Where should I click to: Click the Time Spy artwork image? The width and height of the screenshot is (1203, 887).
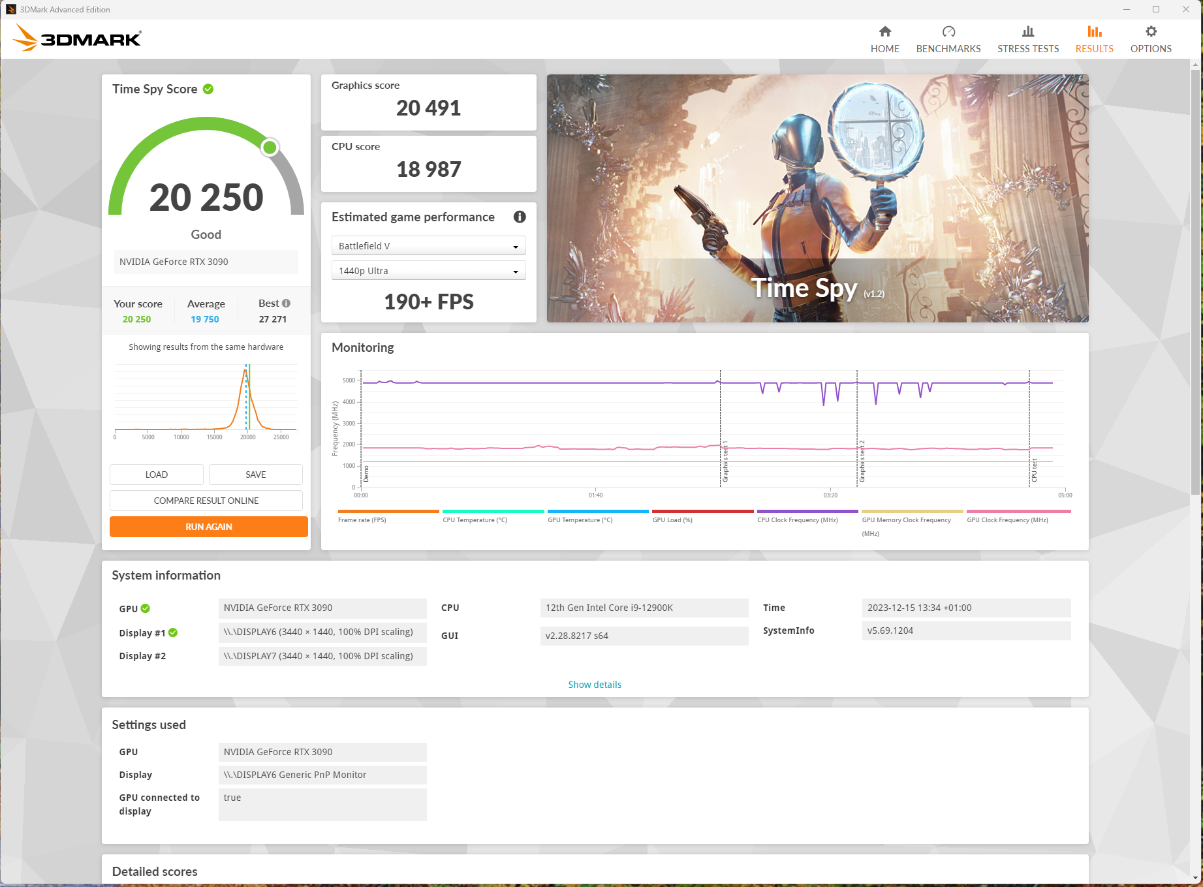tap(817, 198)
